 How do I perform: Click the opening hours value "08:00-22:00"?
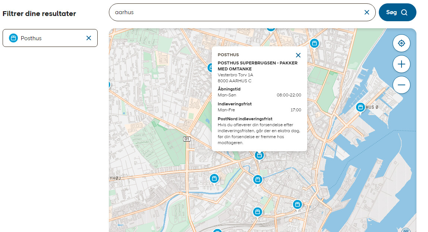289,95
